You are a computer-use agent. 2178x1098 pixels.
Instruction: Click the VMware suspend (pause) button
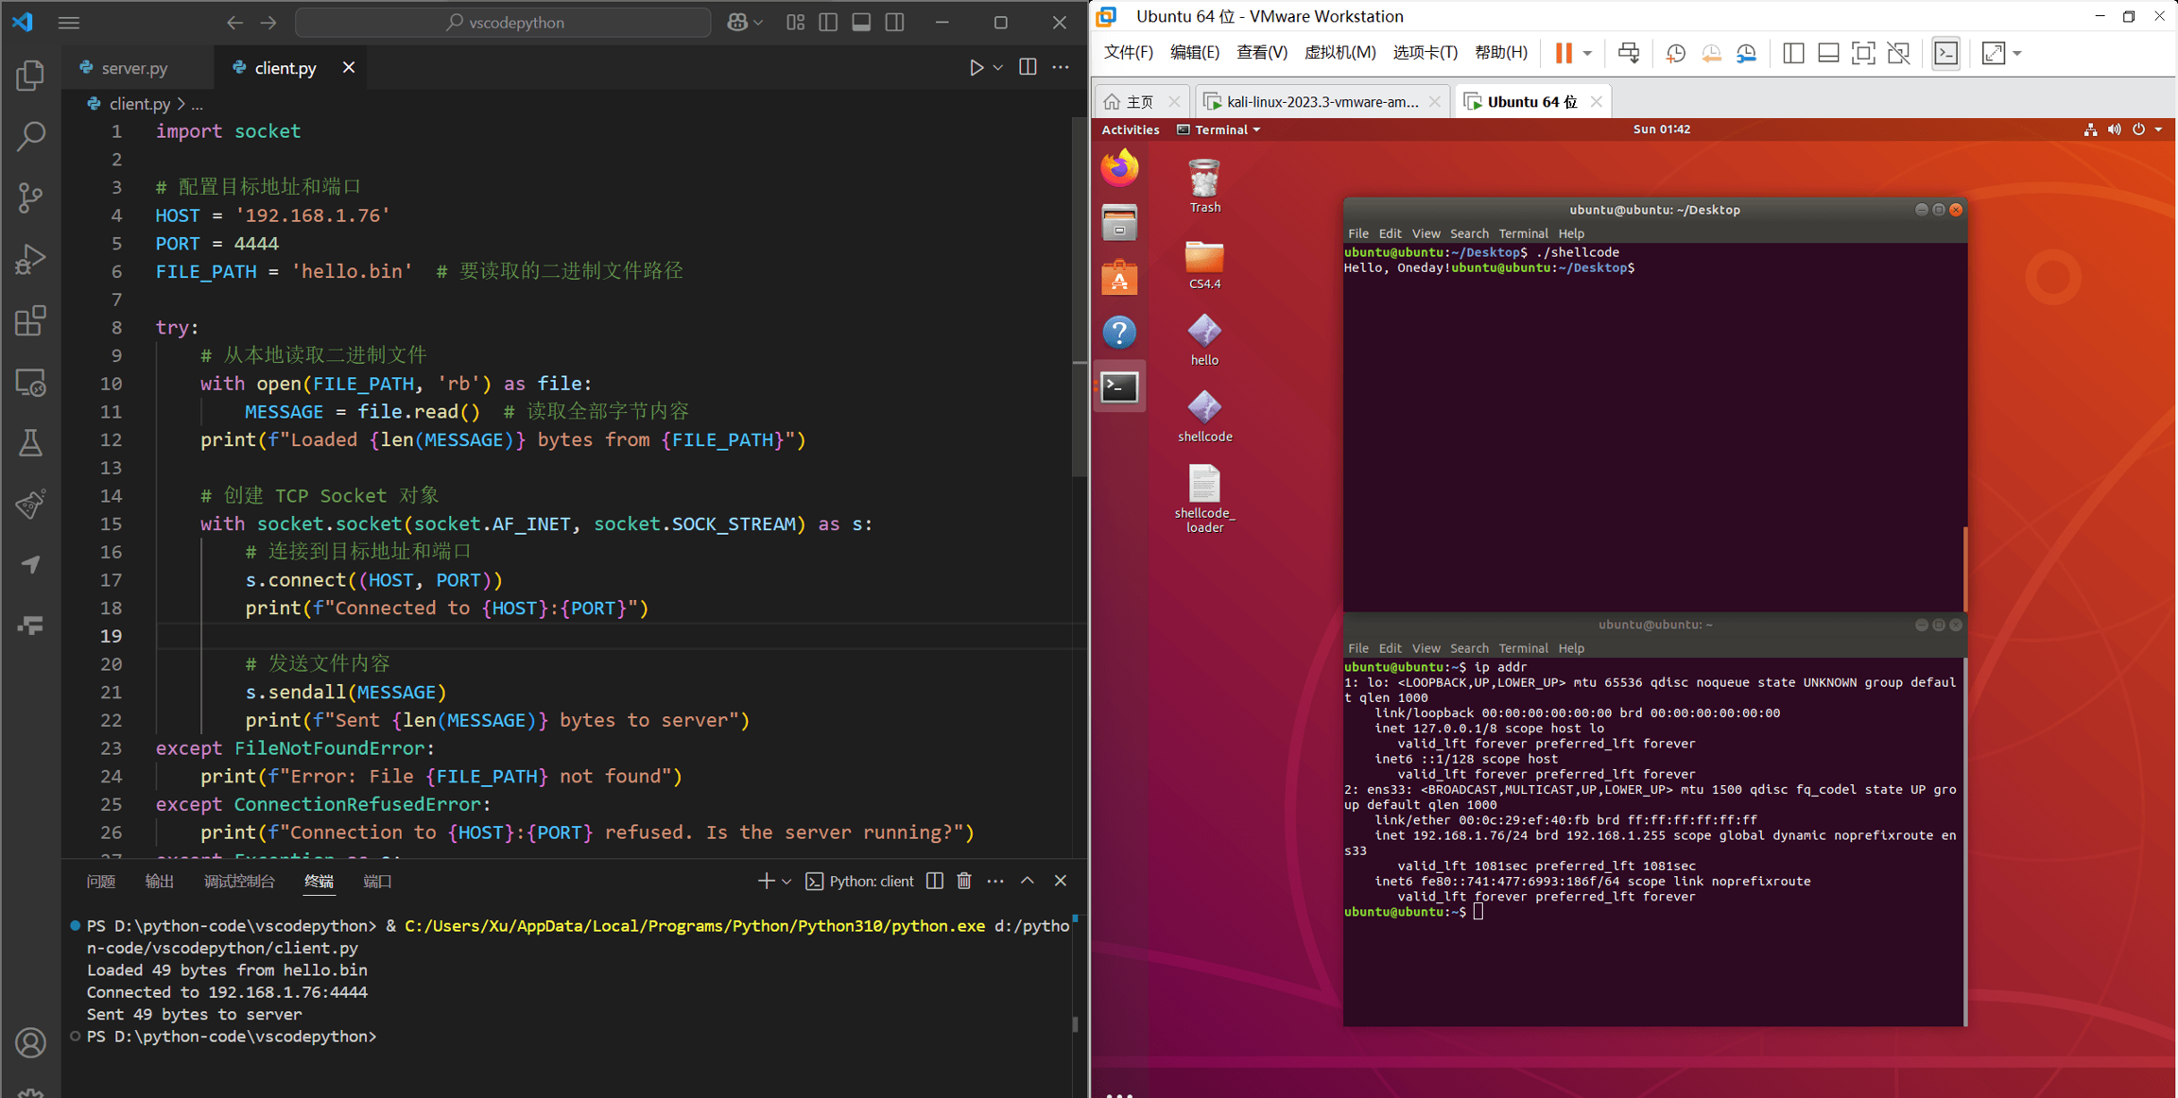1564,53
